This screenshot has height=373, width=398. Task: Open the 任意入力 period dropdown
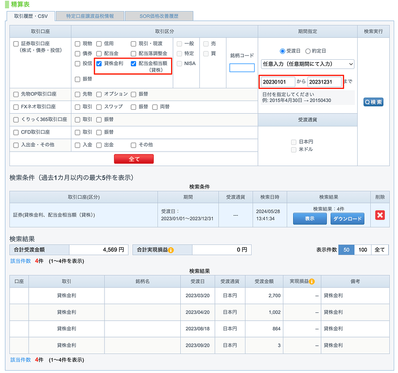click(308, 64)
